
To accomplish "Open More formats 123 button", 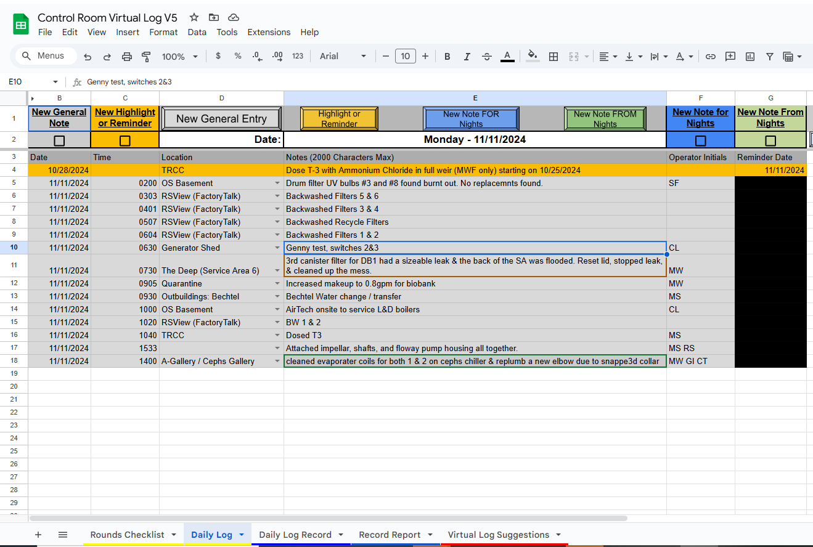I will click(298, 56).
